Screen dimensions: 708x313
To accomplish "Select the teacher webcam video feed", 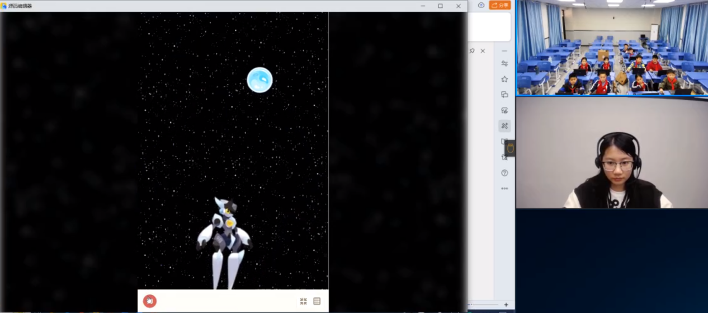I will pos(612,152).
